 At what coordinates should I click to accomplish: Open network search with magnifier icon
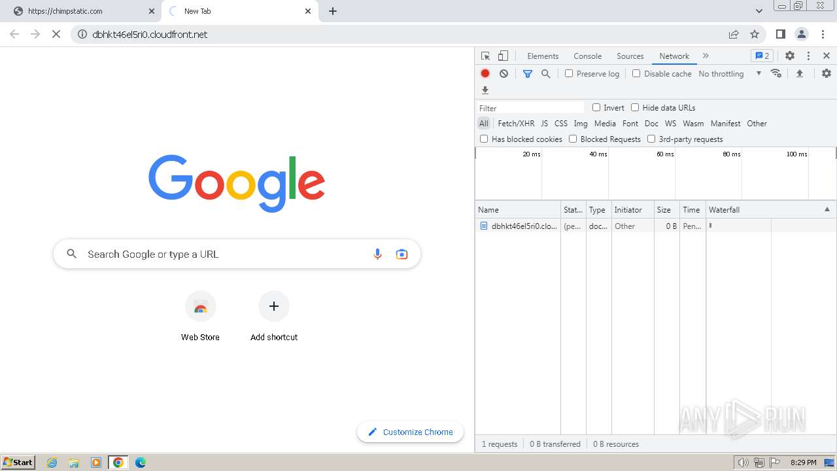546,74
